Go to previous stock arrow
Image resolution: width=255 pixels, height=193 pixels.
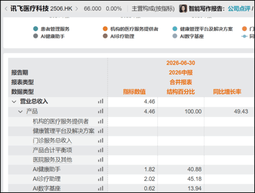point(6,9)
